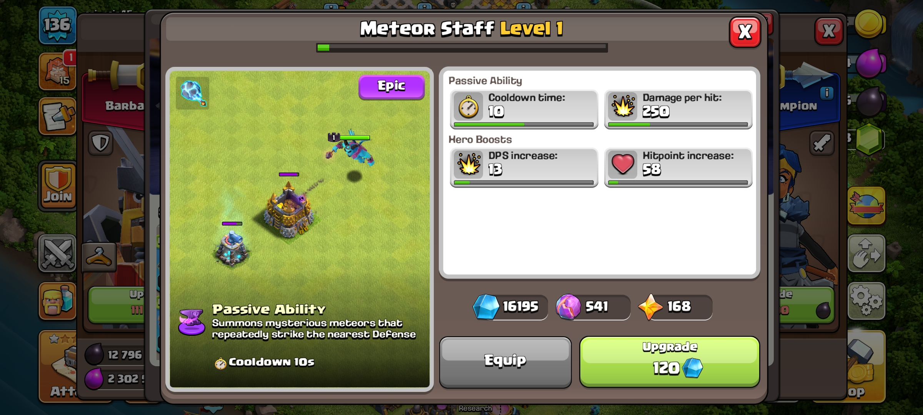Screen dimensions: 923x415
Task: Tap the shiny ore counter 16195
Action: click(x=510, y=307)
